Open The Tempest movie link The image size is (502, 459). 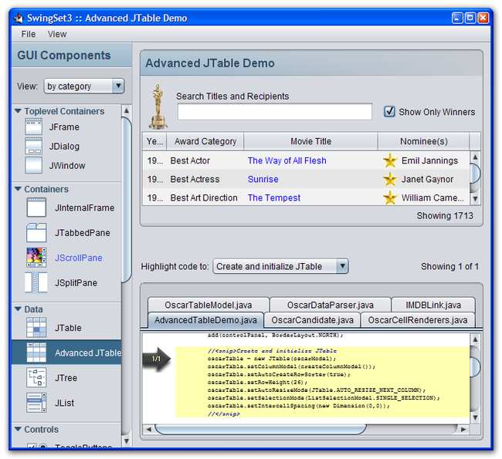(274, 197)
